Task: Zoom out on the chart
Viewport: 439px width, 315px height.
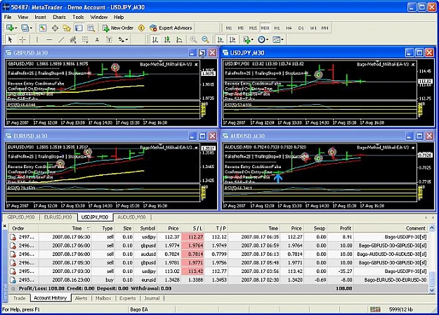Action: click(x=205, y=40)
